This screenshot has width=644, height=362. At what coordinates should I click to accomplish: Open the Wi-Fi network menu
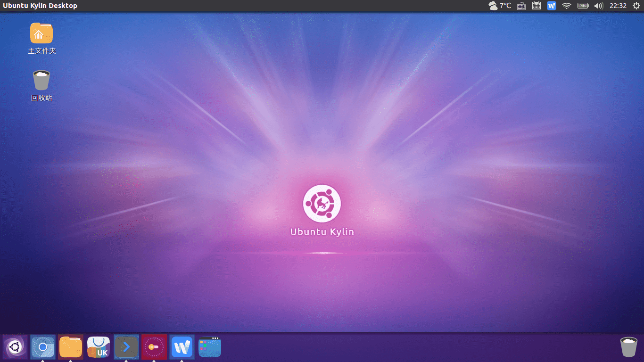click(x=567, y=6)
